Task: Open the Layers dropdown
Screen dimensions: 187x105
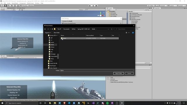Action: click(x=173, y=6)
